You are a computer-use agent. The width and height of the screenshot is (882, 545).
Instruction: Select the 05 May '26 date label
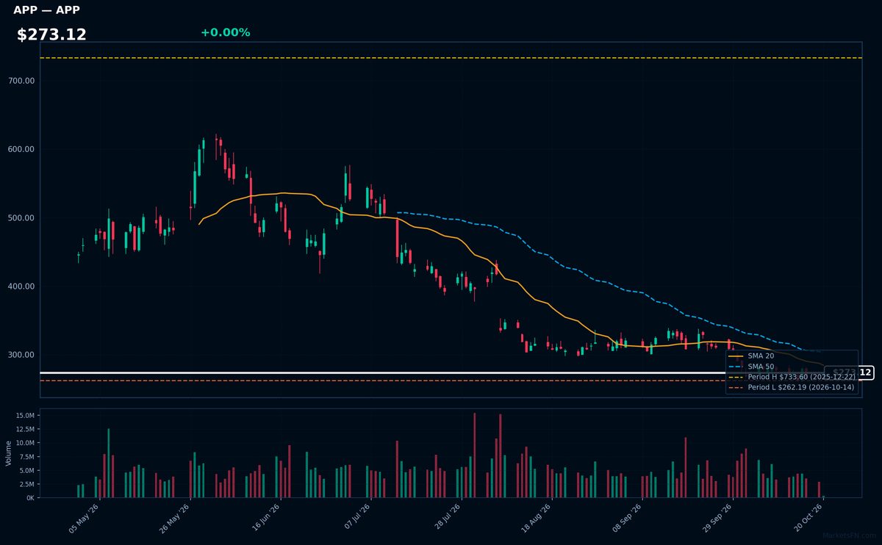click(x=84, y=519)
